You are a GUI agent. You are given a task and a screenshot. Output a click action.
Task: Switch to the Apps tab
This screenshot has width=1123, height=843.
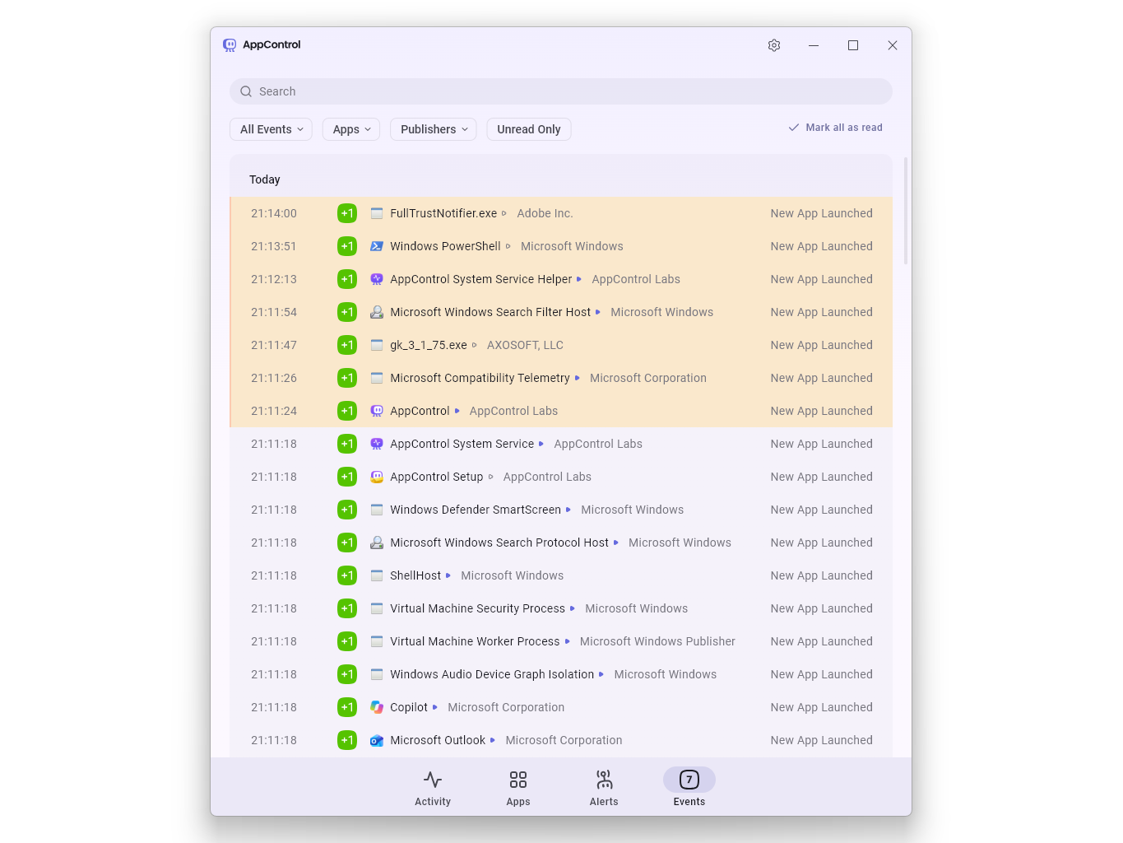[518, 788]
